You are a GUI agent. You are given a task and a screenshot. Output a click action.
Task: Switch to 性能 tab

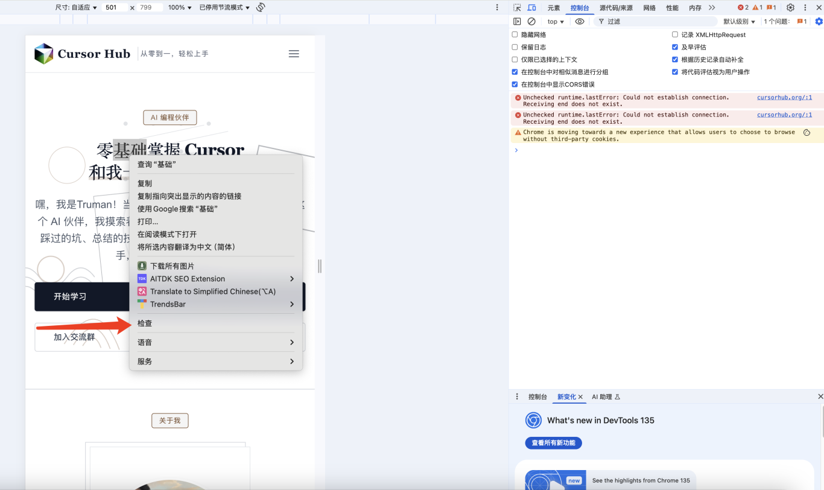click(x=672, y=8)
